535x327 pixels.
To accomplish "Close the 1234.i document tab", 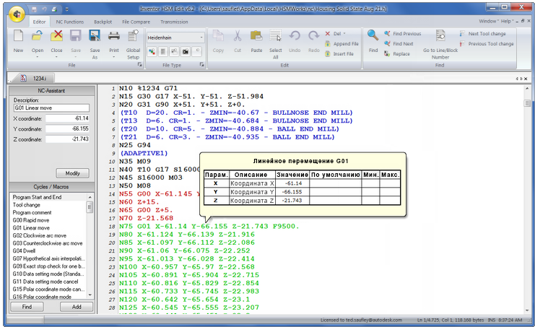I will click(x=526, y=79).
